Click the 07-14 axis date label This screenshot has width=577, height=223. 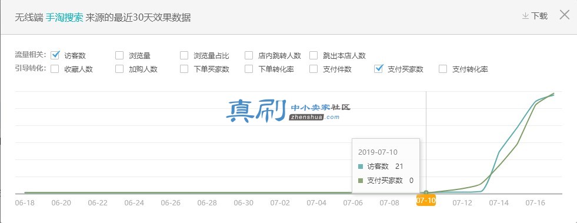(499, 203)
